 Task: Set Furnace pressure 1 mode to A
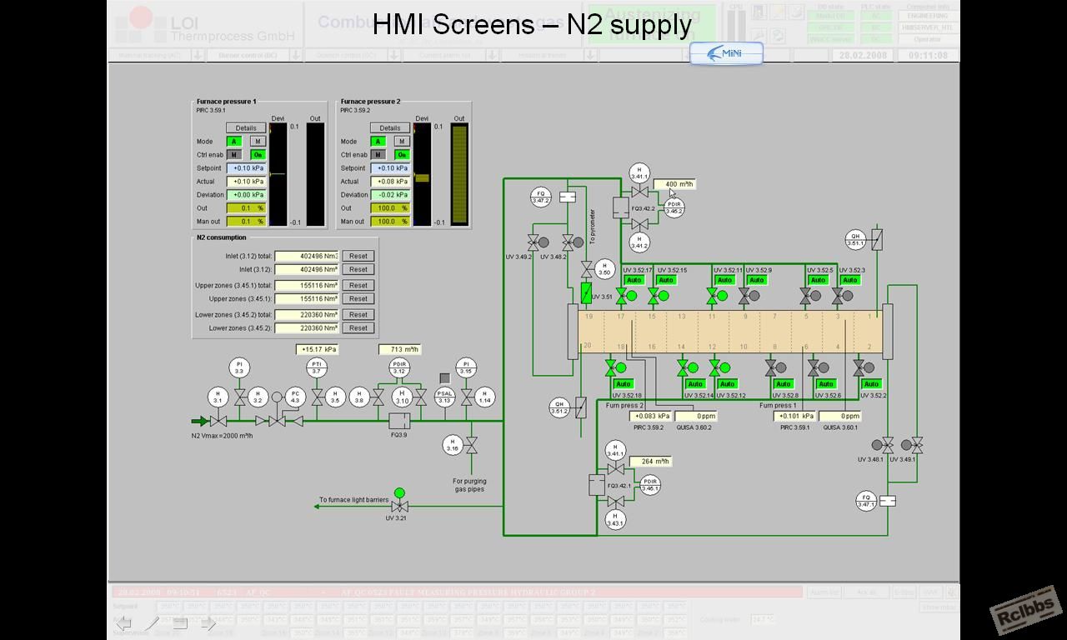click(x=233, y=142)
